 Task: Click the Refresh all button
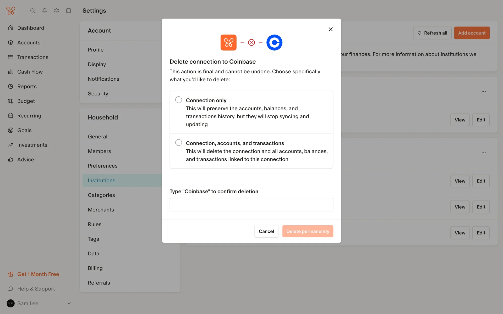pos(432,33)
